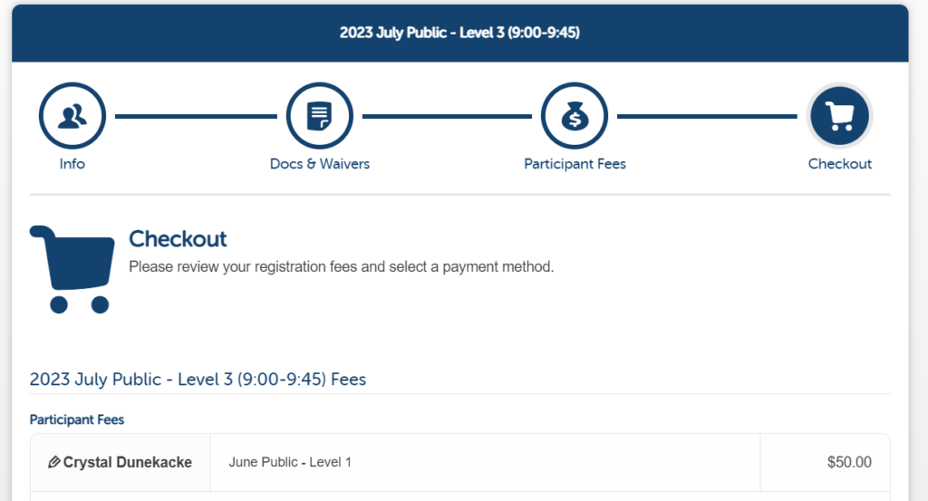Click the 2023 July Public header banner
The image size is (928, 501).
(x=459, y=33)
